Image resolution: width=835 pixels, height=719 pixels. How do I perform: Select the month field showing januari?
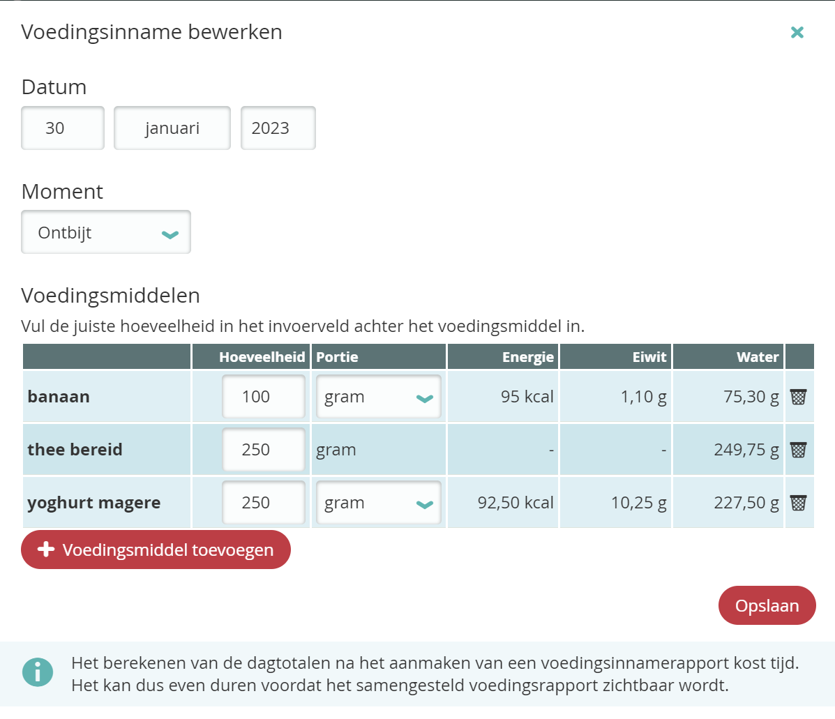[172, 128]
